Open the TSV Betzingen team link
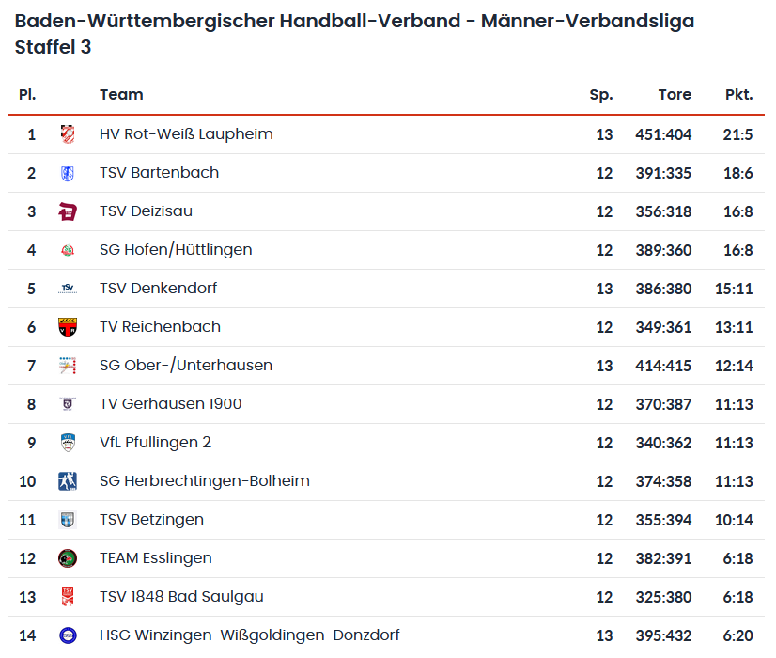 pyautogui.click(x=151, y=520)
